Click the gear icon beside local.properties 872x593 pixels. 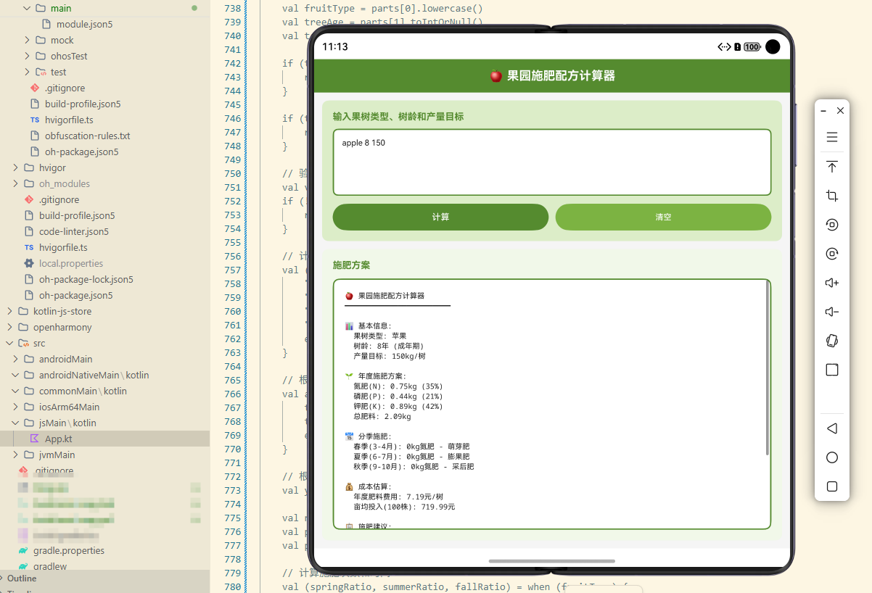[x=29, y=263]
